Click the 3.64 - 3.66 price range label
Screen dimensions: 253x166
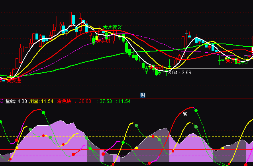180,73
